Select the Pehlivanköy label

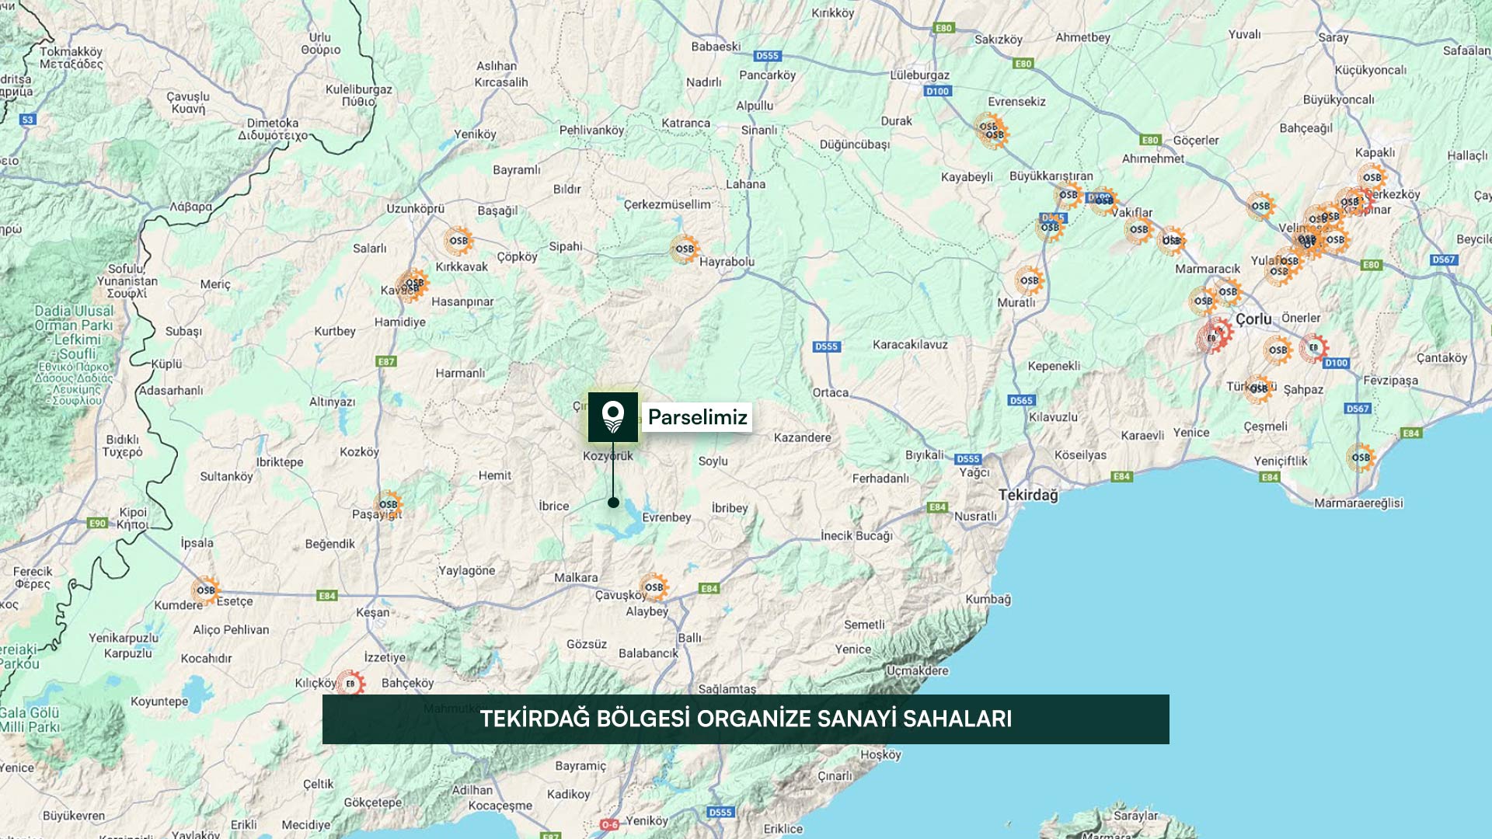click(x=591, y=131)
